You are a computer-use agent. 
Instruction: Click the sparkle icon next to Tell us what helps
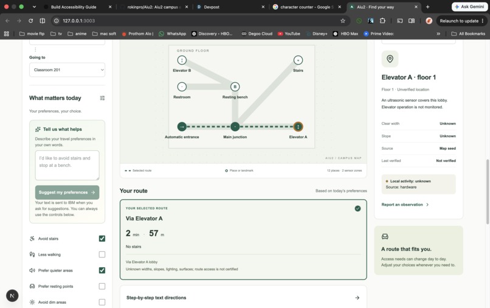pos(38,129)
